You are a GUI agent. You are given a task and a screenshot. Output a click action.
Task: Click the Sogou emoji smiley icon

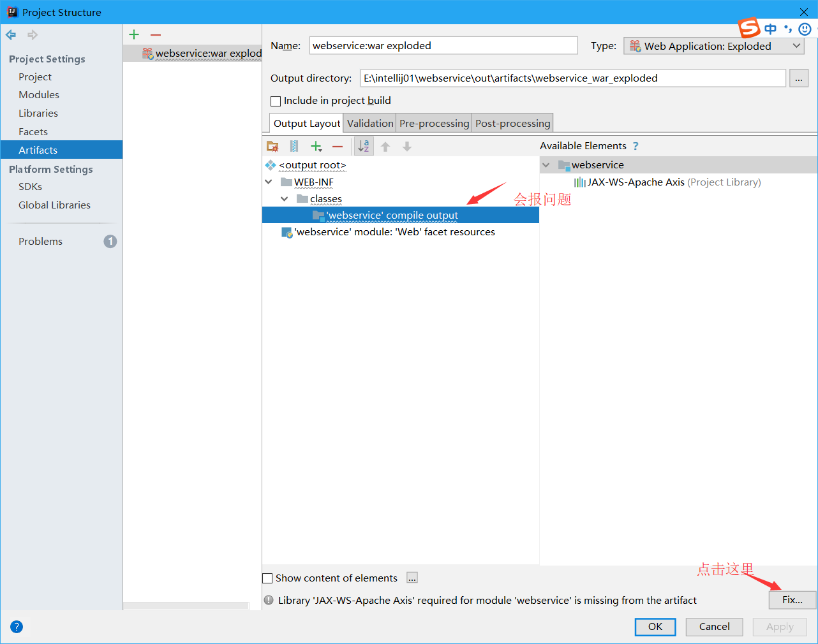pyautogui.click(x=805, y=29)
